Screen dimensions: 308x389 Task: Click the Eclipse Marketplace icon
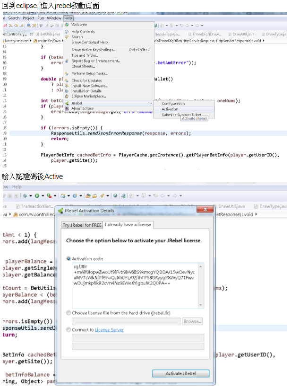point(67,96)
